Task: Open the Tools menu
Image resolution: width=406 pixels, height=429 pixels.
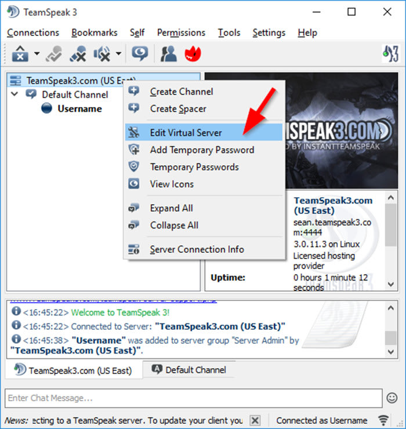Action: click(x=229, y=33)
